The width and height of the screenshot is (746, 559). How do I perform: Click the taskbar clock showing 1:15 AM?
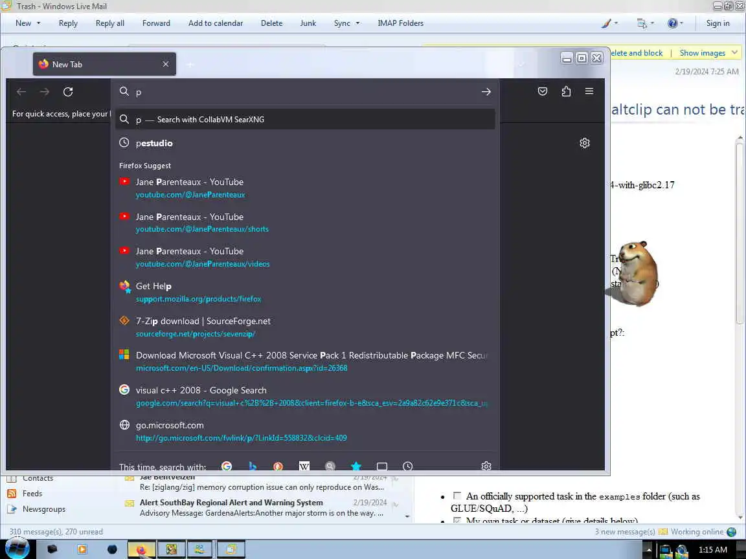[713, 549]
